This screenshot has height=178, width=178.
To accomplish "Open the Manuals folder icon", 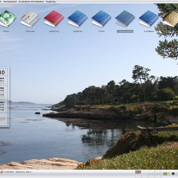I will 30,19.
